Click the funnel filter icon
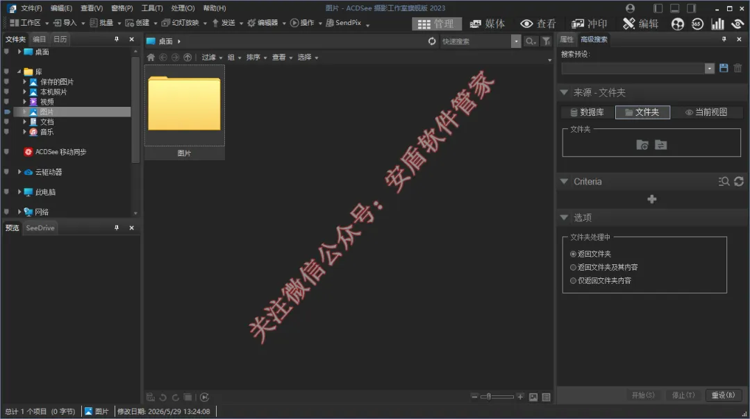The image size is (750, 419). (x=546, y=42)
